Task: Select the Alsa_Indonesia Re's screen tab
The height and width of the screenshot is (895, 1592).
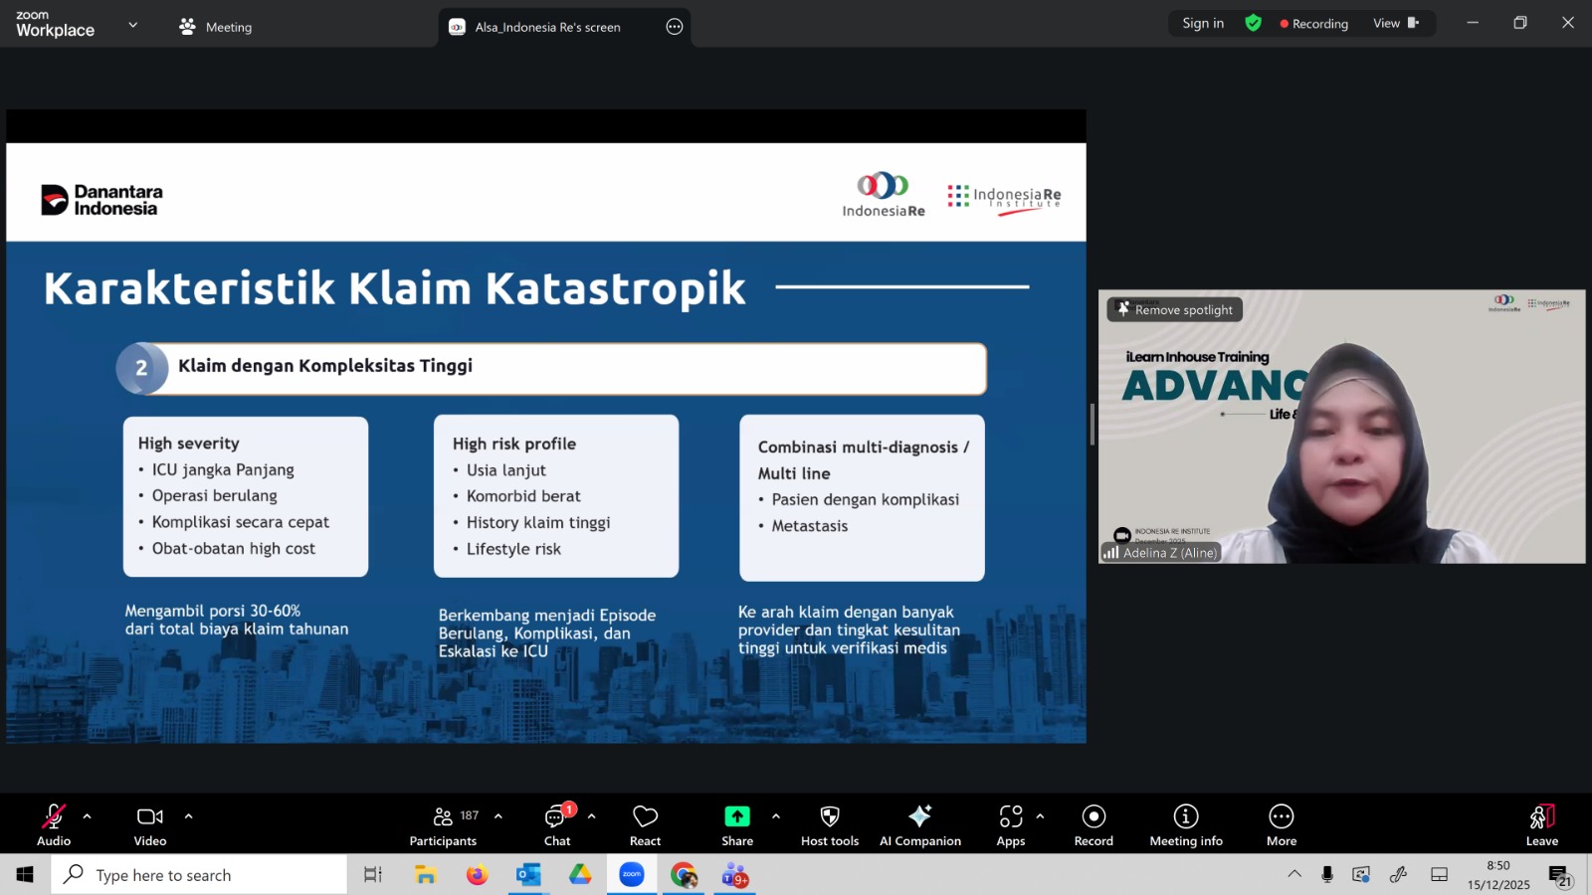Action: pyautogui.click(x=547, y=27)
